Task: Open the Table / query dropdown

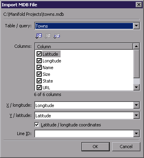Action: point(137,26)
